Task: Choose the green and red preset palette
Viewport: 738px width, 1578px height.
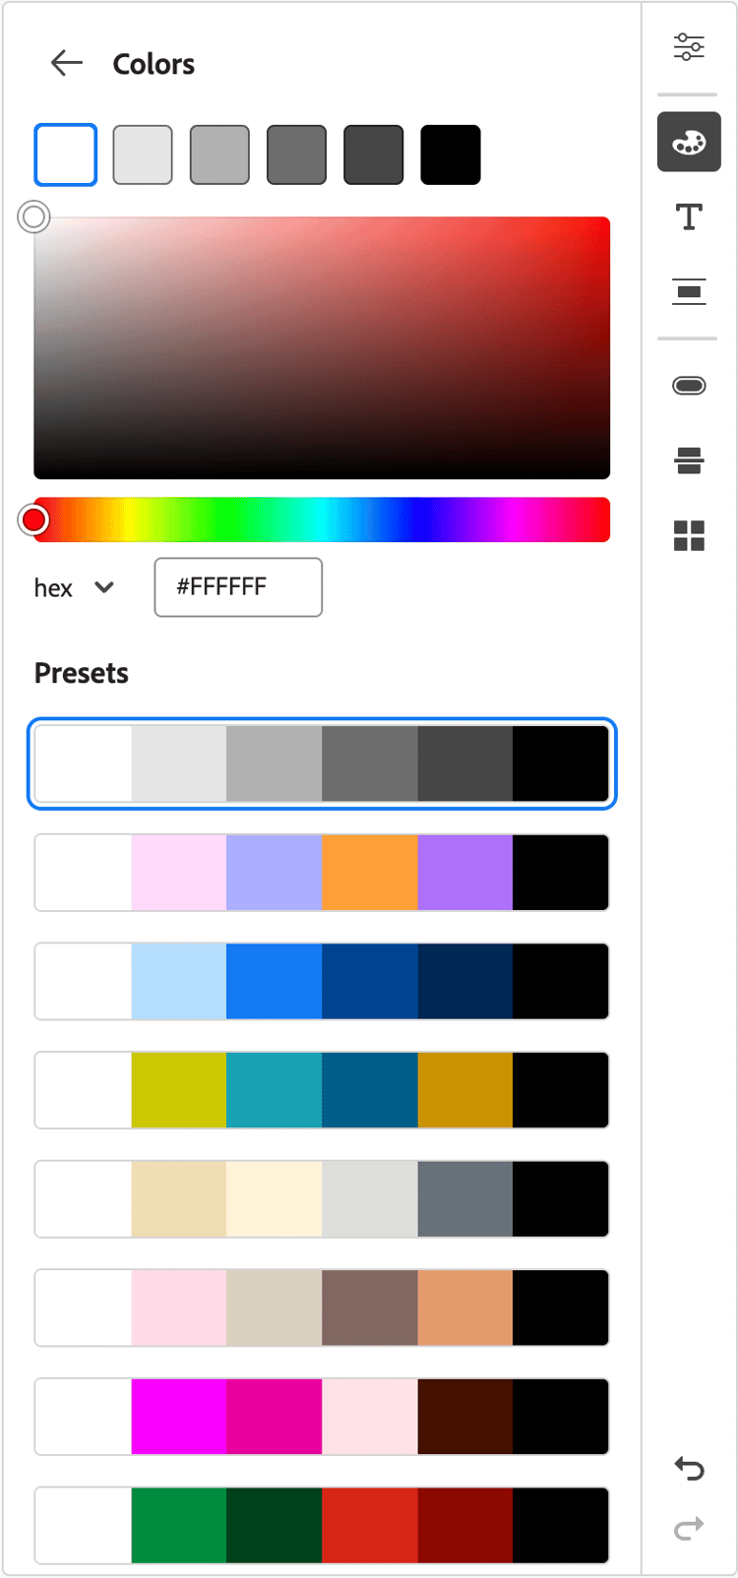Action: pos(322,1525)
